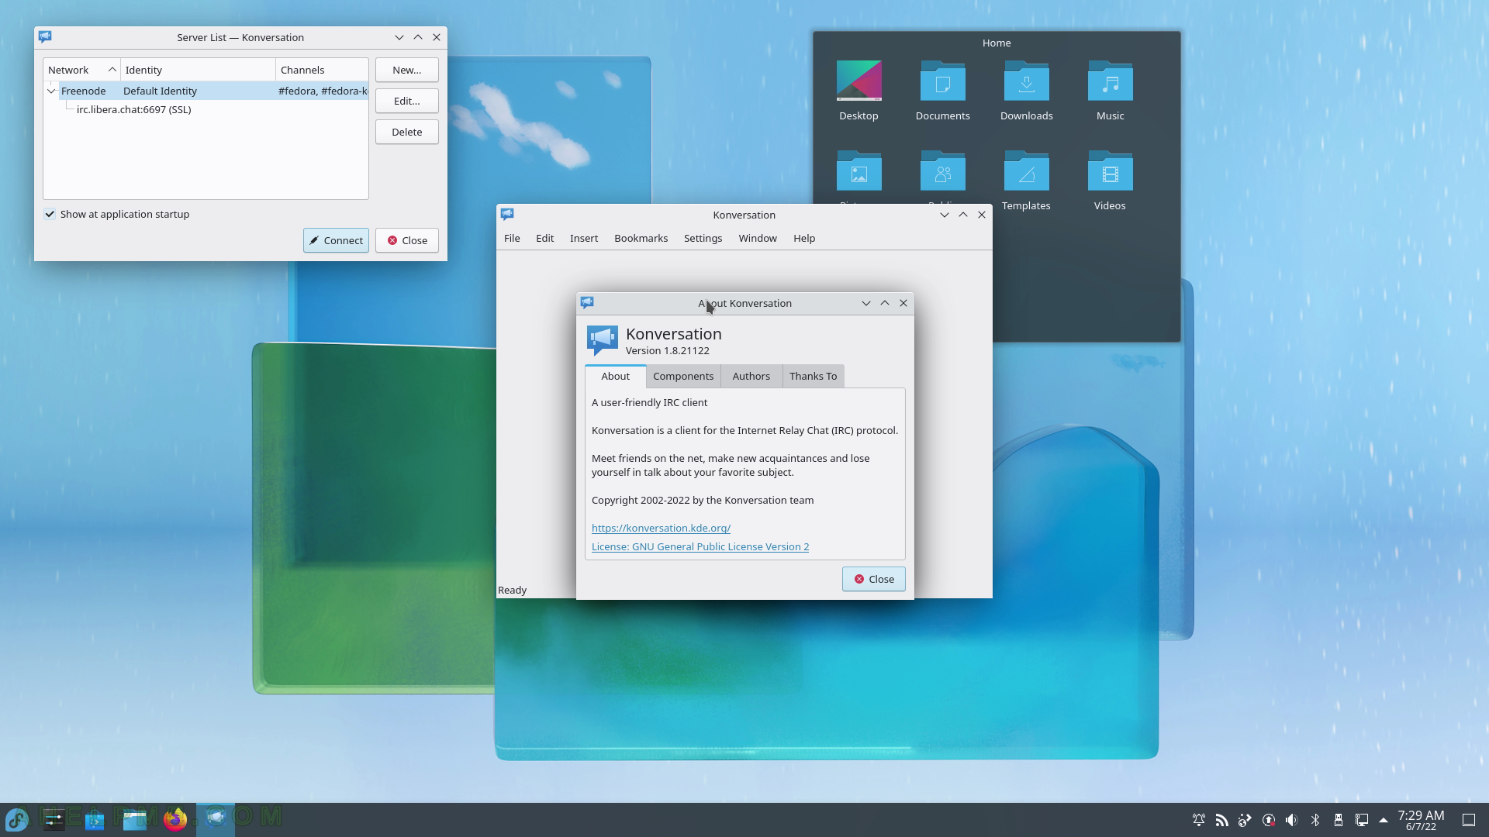Click the Connect button
The height and width of the screenshot is (837, 1489).
pyautogui.click(x=336, y=240)
